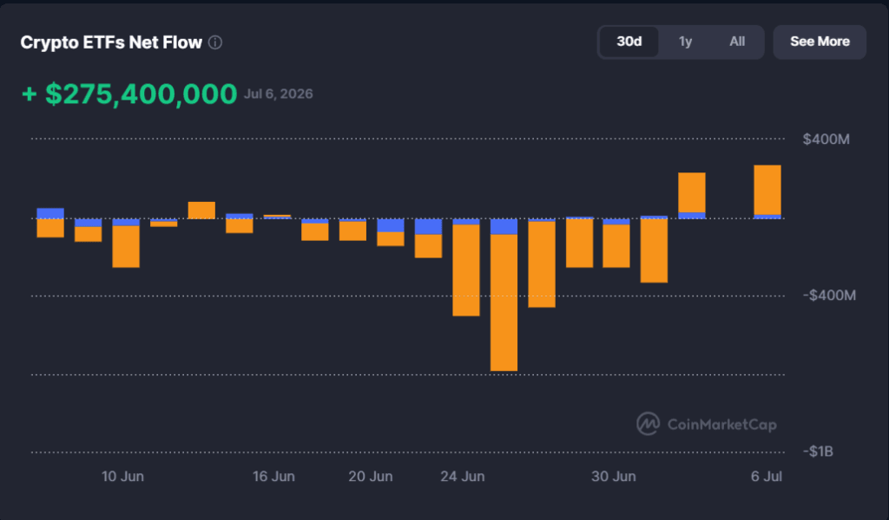Click the info icon beside Crypto ETFs Net Flow
889x520 pixels.
[x=215, y=42]
